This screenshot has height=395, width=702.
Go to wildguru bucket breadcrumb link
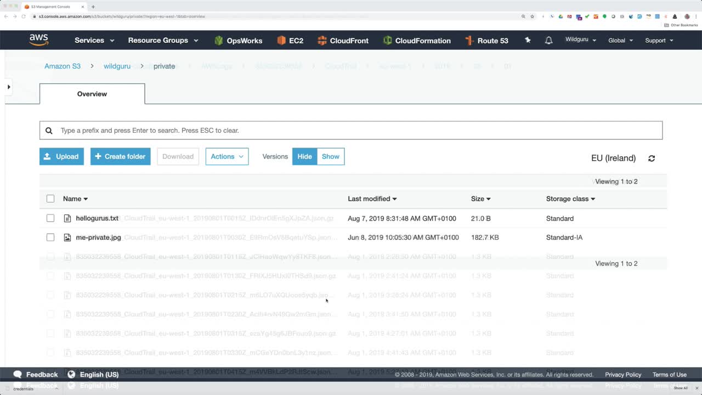pos(117,66)
